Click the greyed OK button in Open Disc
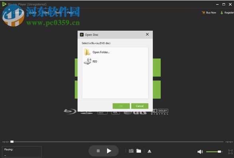 coord(121,106)
